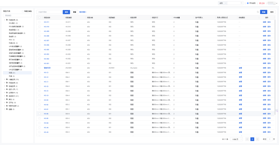The image size is (279, 145).
Task: Open the 智能机柜1 cabinet name link
Action: 47,68
